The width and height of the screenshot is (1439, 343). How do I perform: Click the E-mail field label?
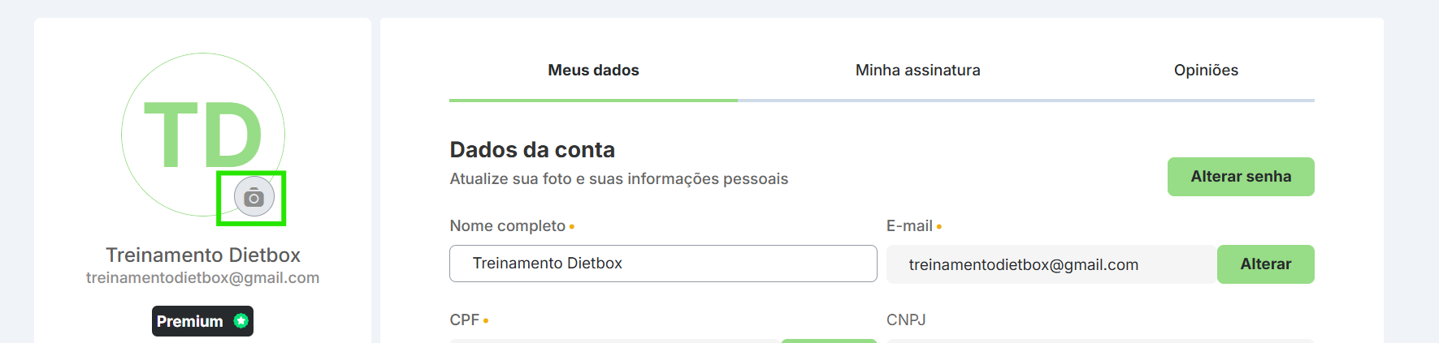click(909, 226)
